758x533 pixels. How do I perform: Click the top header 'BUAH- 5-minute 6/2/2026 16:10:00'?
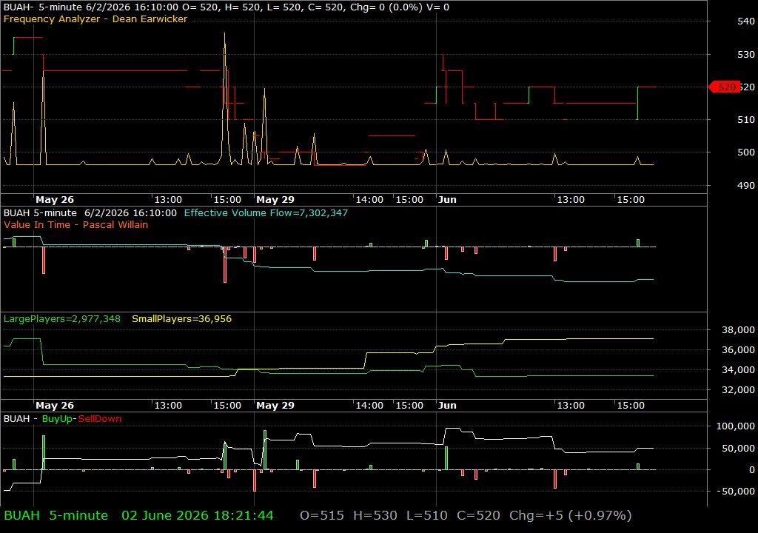(x=91, y=7)
